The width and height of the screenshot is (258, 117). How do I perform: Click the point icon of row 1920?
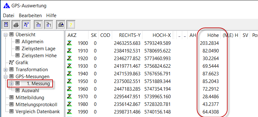click(69, 59)
